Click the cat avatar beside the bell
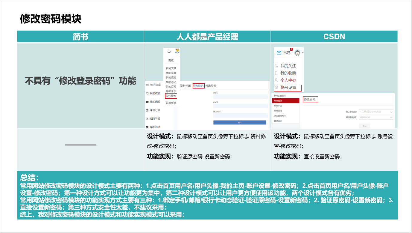The image size is (412, 233). click(177, 51)
